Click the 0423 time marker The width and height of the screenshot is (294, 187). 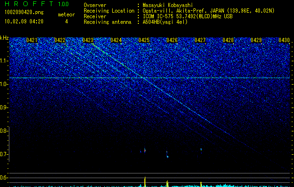88,40
